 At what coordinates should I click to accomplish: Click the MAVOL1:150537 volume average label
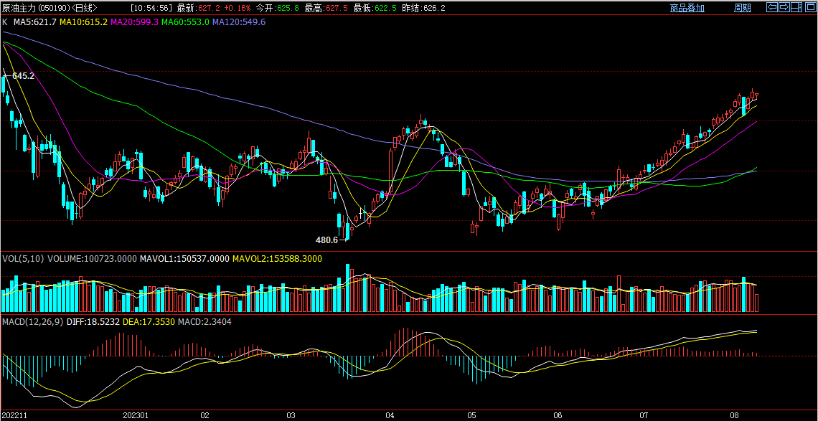pyautogui.click(x=184, y=258)
